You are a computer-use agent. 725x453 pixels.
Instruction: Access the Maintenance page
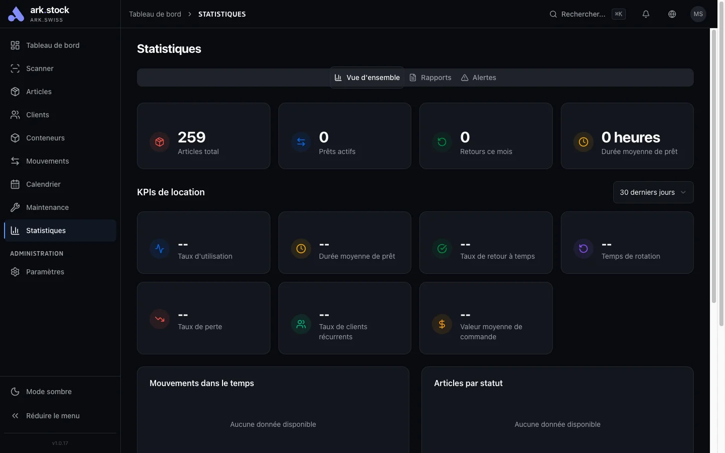47,207
